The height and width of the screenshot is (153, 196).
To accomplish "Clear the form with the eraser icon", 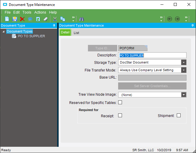I will click(x=46, y=19).
